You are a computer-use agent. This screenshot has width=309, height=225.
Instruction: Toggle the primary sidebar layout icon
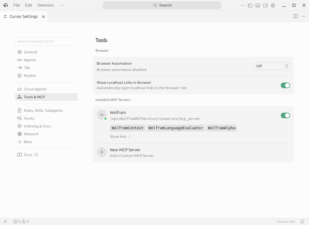250,5
